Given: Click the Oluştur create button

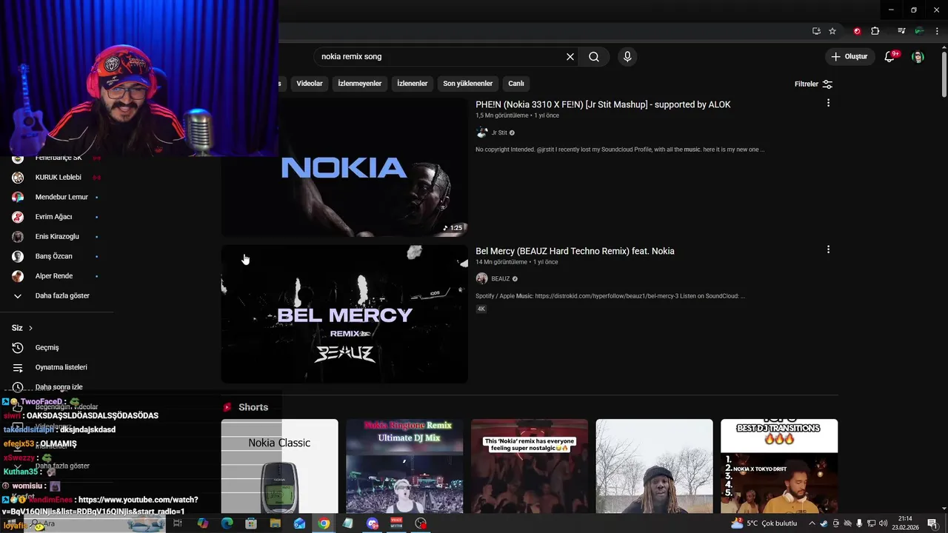Looking at the screenshot, I should click(x=849, y=57).
